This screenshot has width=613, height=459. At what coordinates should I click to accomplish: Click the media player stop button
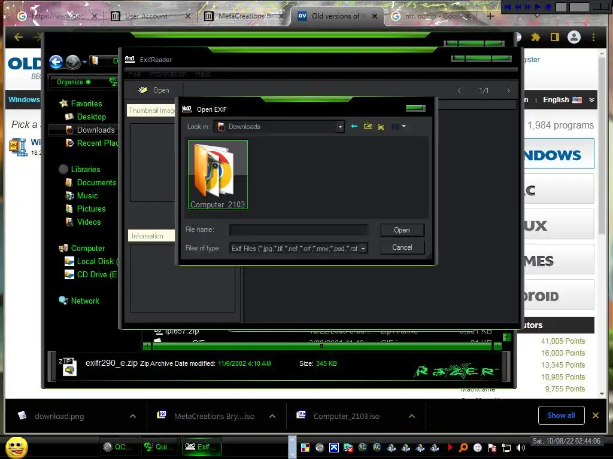[548, 7]
